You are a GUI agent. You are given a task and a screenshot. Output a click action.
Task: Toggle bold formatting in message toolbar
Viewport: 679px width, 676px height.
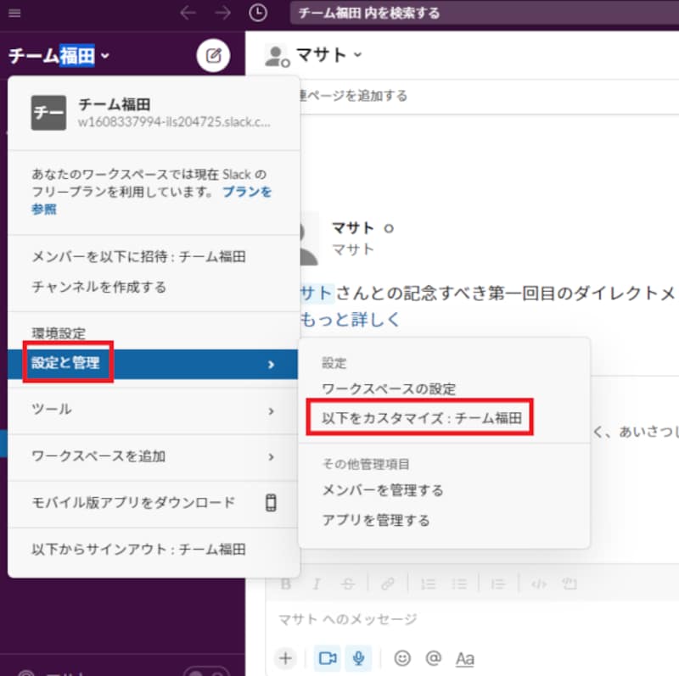(286, 584)
